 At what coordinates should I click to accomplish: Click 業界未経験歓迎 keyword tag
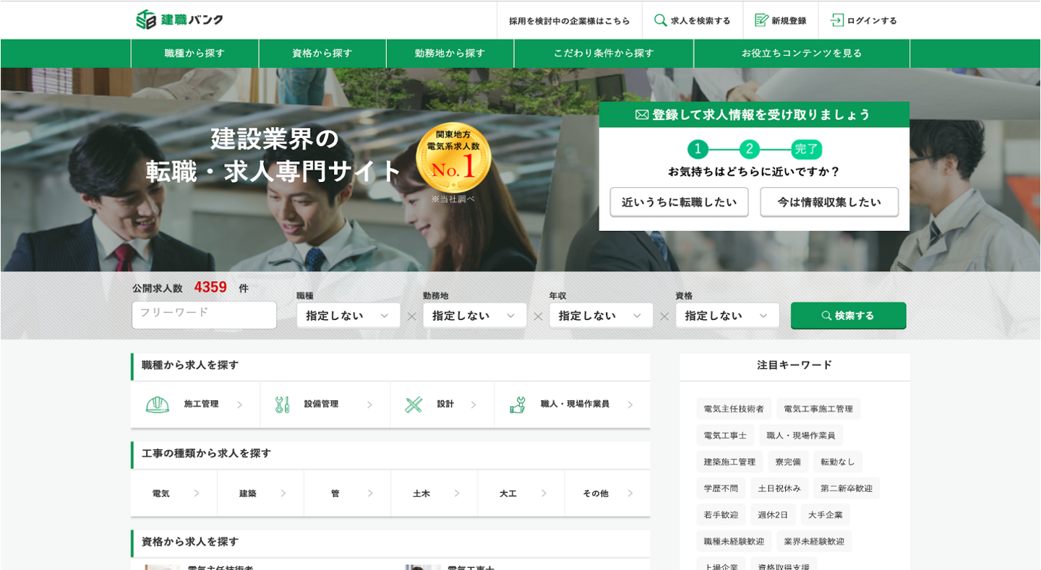(x=814, y=541)
